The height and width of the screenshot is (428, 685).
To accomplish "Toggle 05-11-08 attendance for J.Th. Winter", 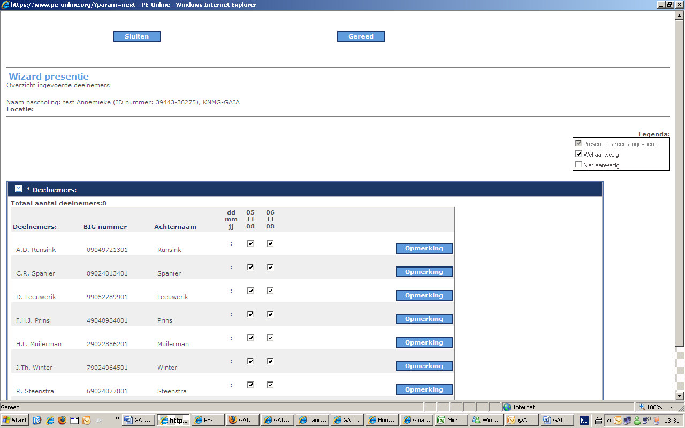I will tap(250, 361).
